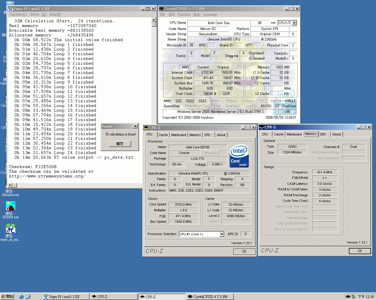376x300 pixels.
Task: Click the Intel Core Inside logo in CPU-Z
Action: point(239,156)
